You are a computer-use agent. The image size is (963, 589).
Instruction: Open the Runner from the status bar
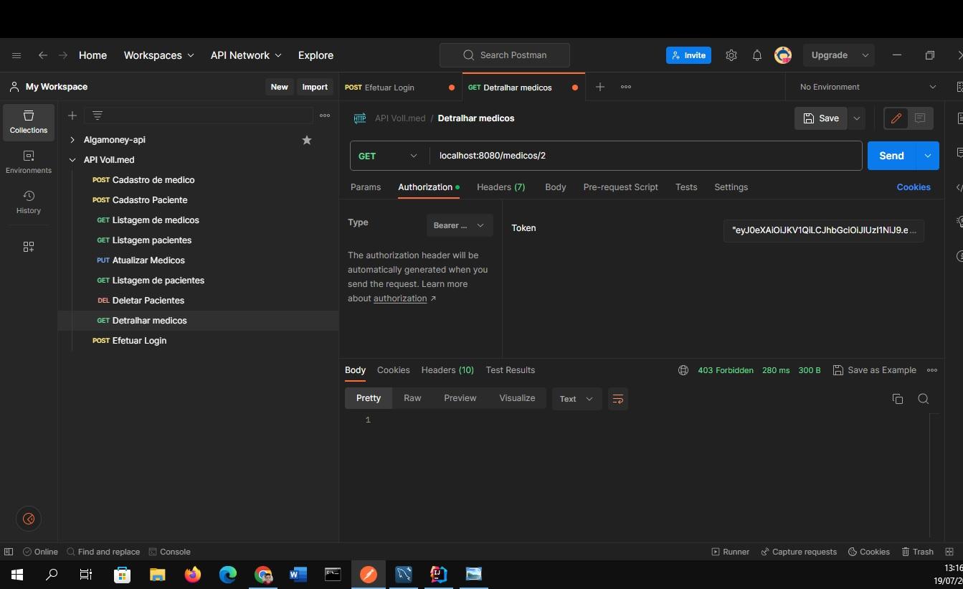click(x=731, y=552)
